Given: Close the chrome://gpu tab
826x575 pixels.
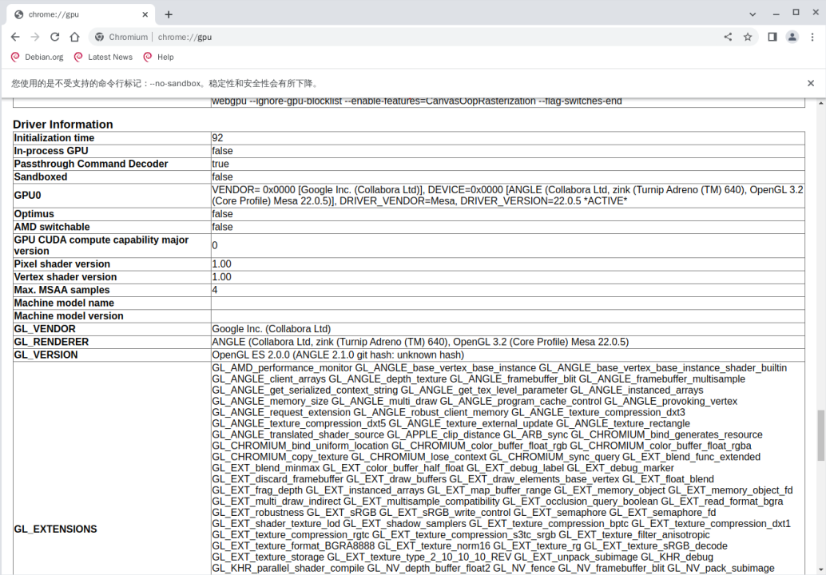Looking at the screenshot, I should 145,14.
